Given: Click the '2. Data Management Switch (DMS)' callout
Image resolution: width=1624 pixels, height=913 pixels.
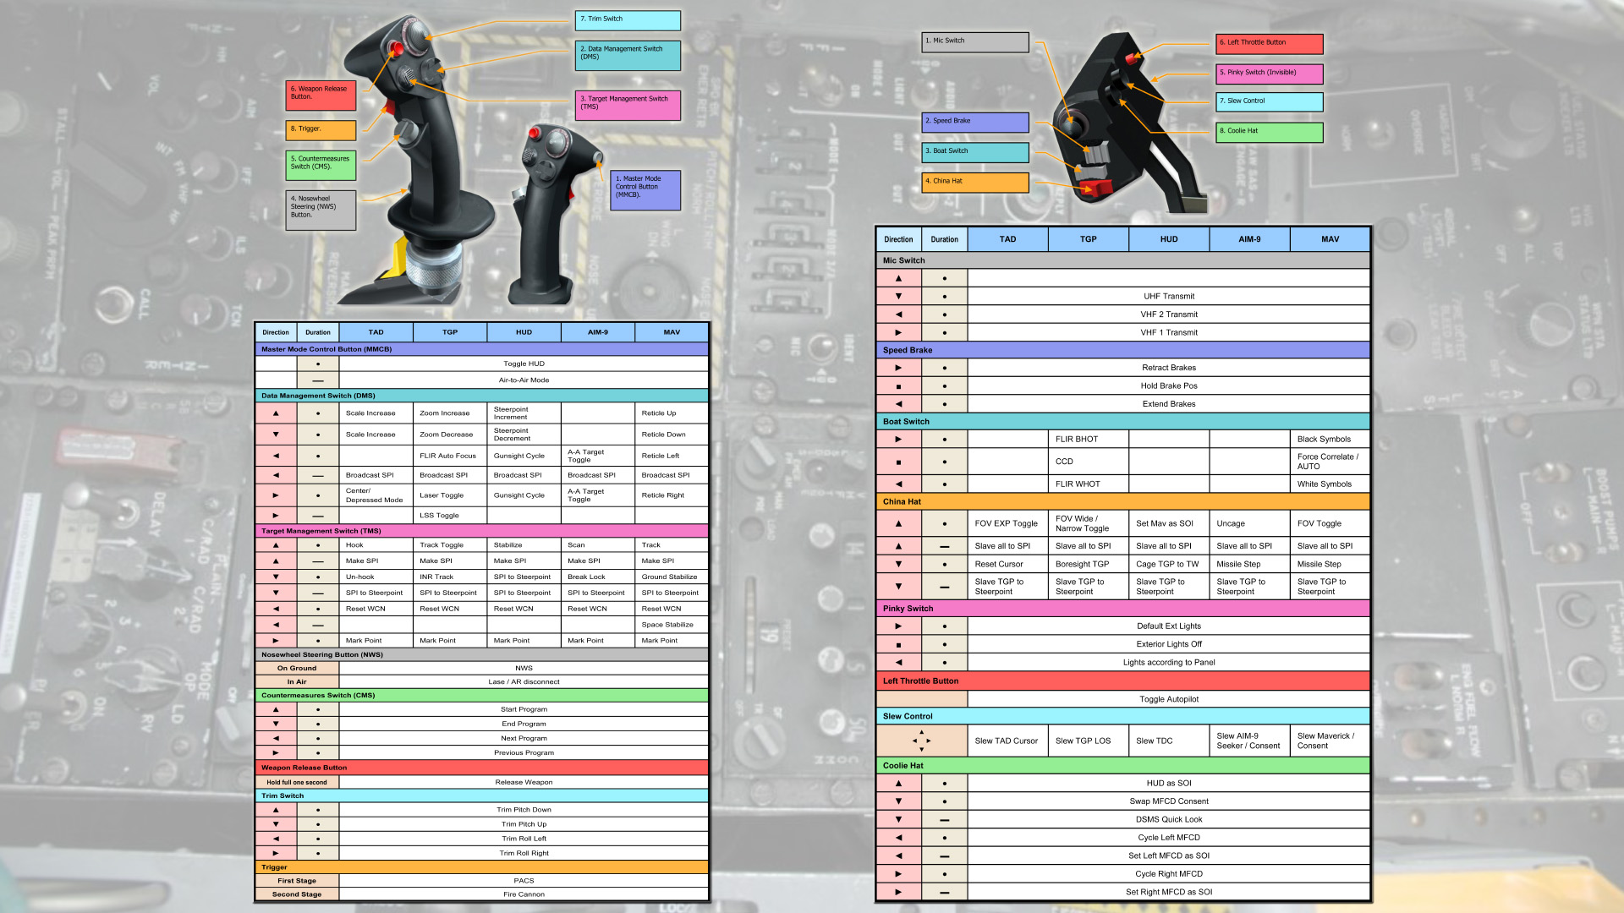Looking at the screenshot, I should [628, 56].
